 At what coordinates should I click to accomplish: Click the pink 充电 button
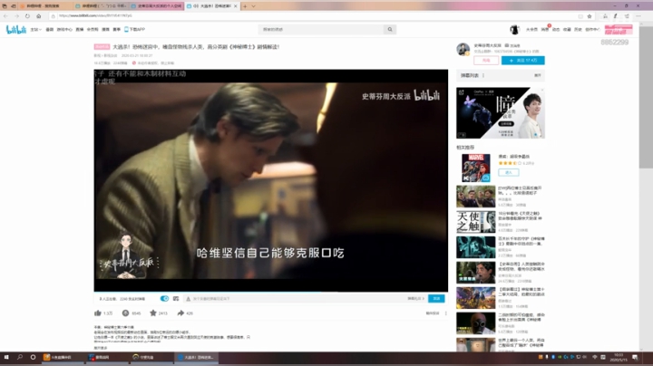tap(486, 61)
